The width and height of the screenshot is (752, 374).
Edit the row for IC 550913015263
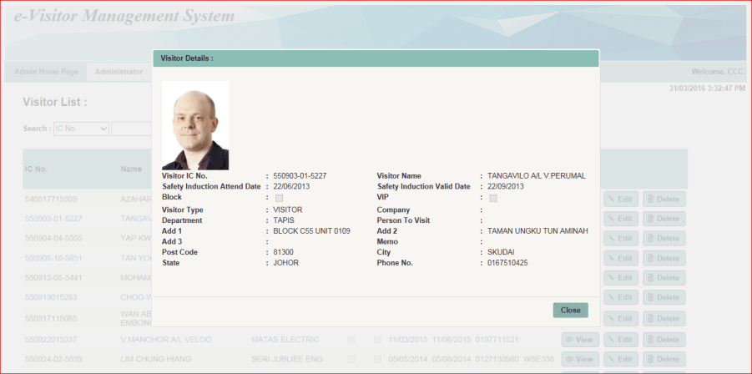point(621,297)
